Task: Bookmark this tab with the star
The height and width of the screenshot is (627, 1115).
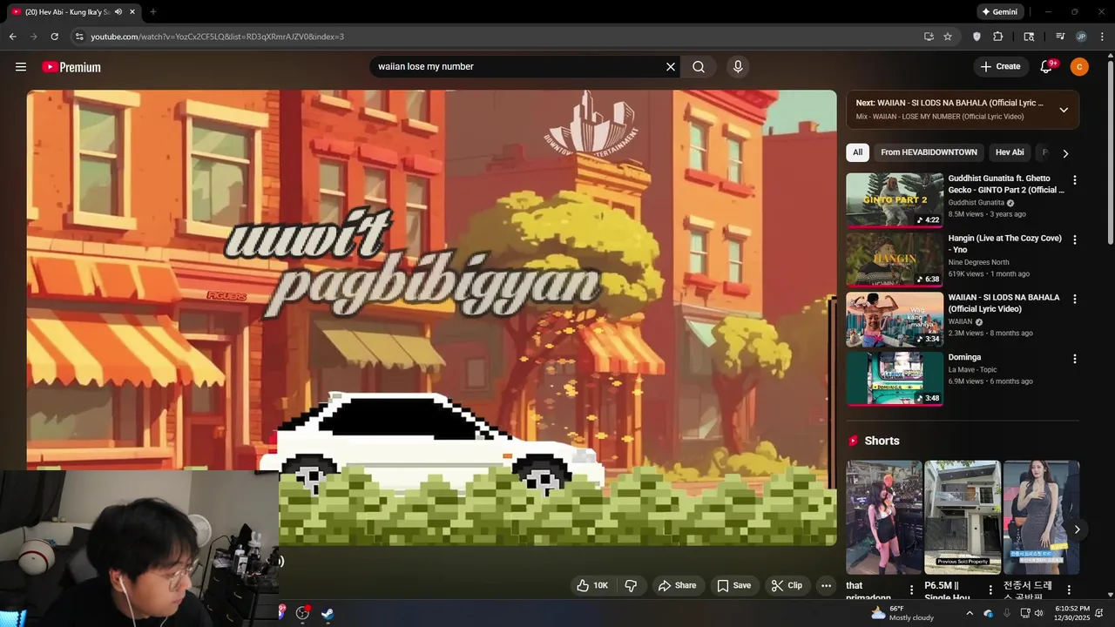Action: click(948, 37)
